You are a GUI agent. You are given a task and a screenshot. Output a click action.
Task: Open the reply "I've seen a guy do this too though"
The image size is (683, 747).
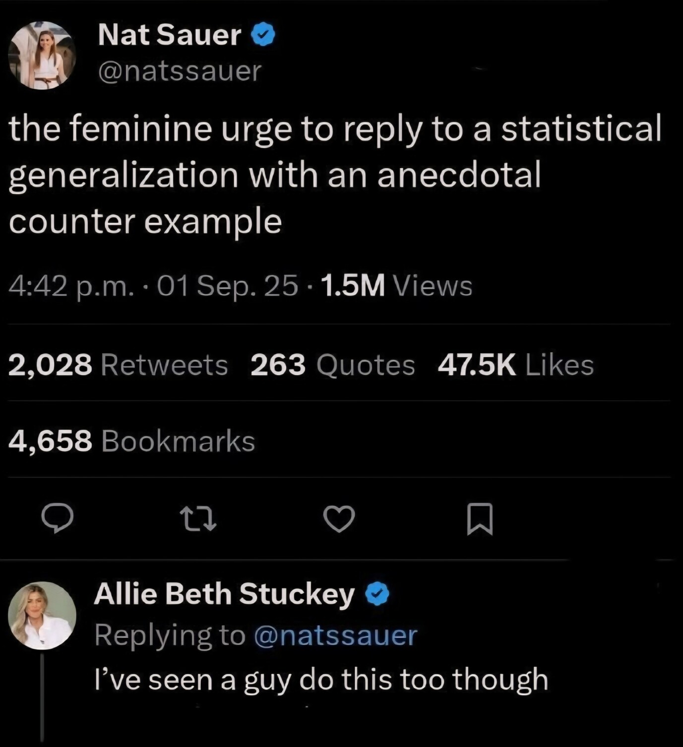[x=321, y=680]
